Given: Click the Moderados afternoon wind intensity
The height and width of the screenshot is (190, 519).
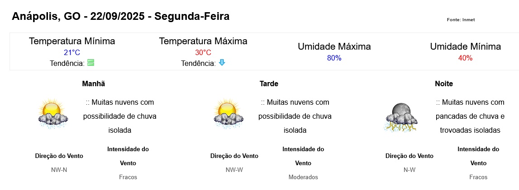Looking at the screenshot, I should tap(303, 177).
